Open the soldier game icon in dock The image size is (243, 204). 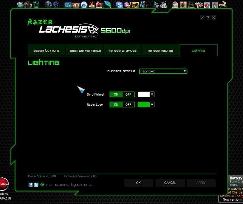tap(183, 5)
